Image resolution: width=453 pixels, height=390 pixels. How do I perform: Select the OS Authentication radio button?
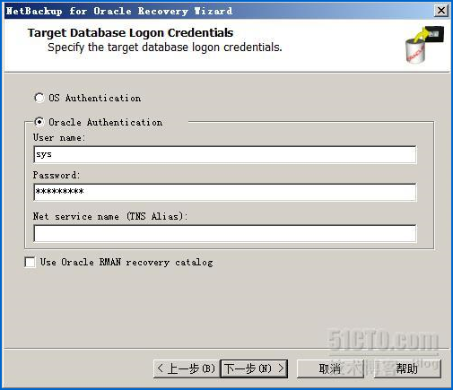[x=39, y=98]
